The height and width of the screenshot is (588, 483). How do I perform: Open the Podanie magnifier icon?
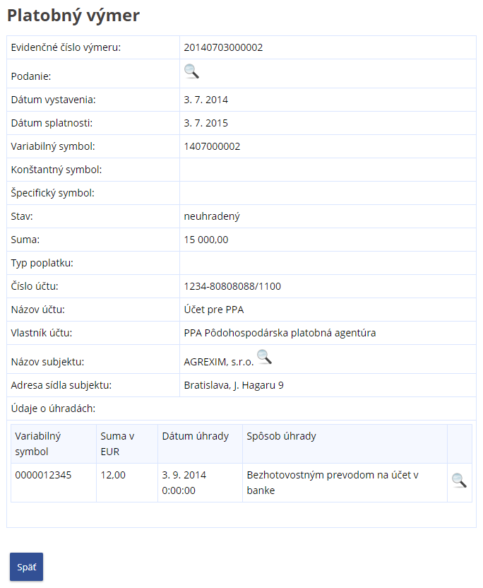191,71
